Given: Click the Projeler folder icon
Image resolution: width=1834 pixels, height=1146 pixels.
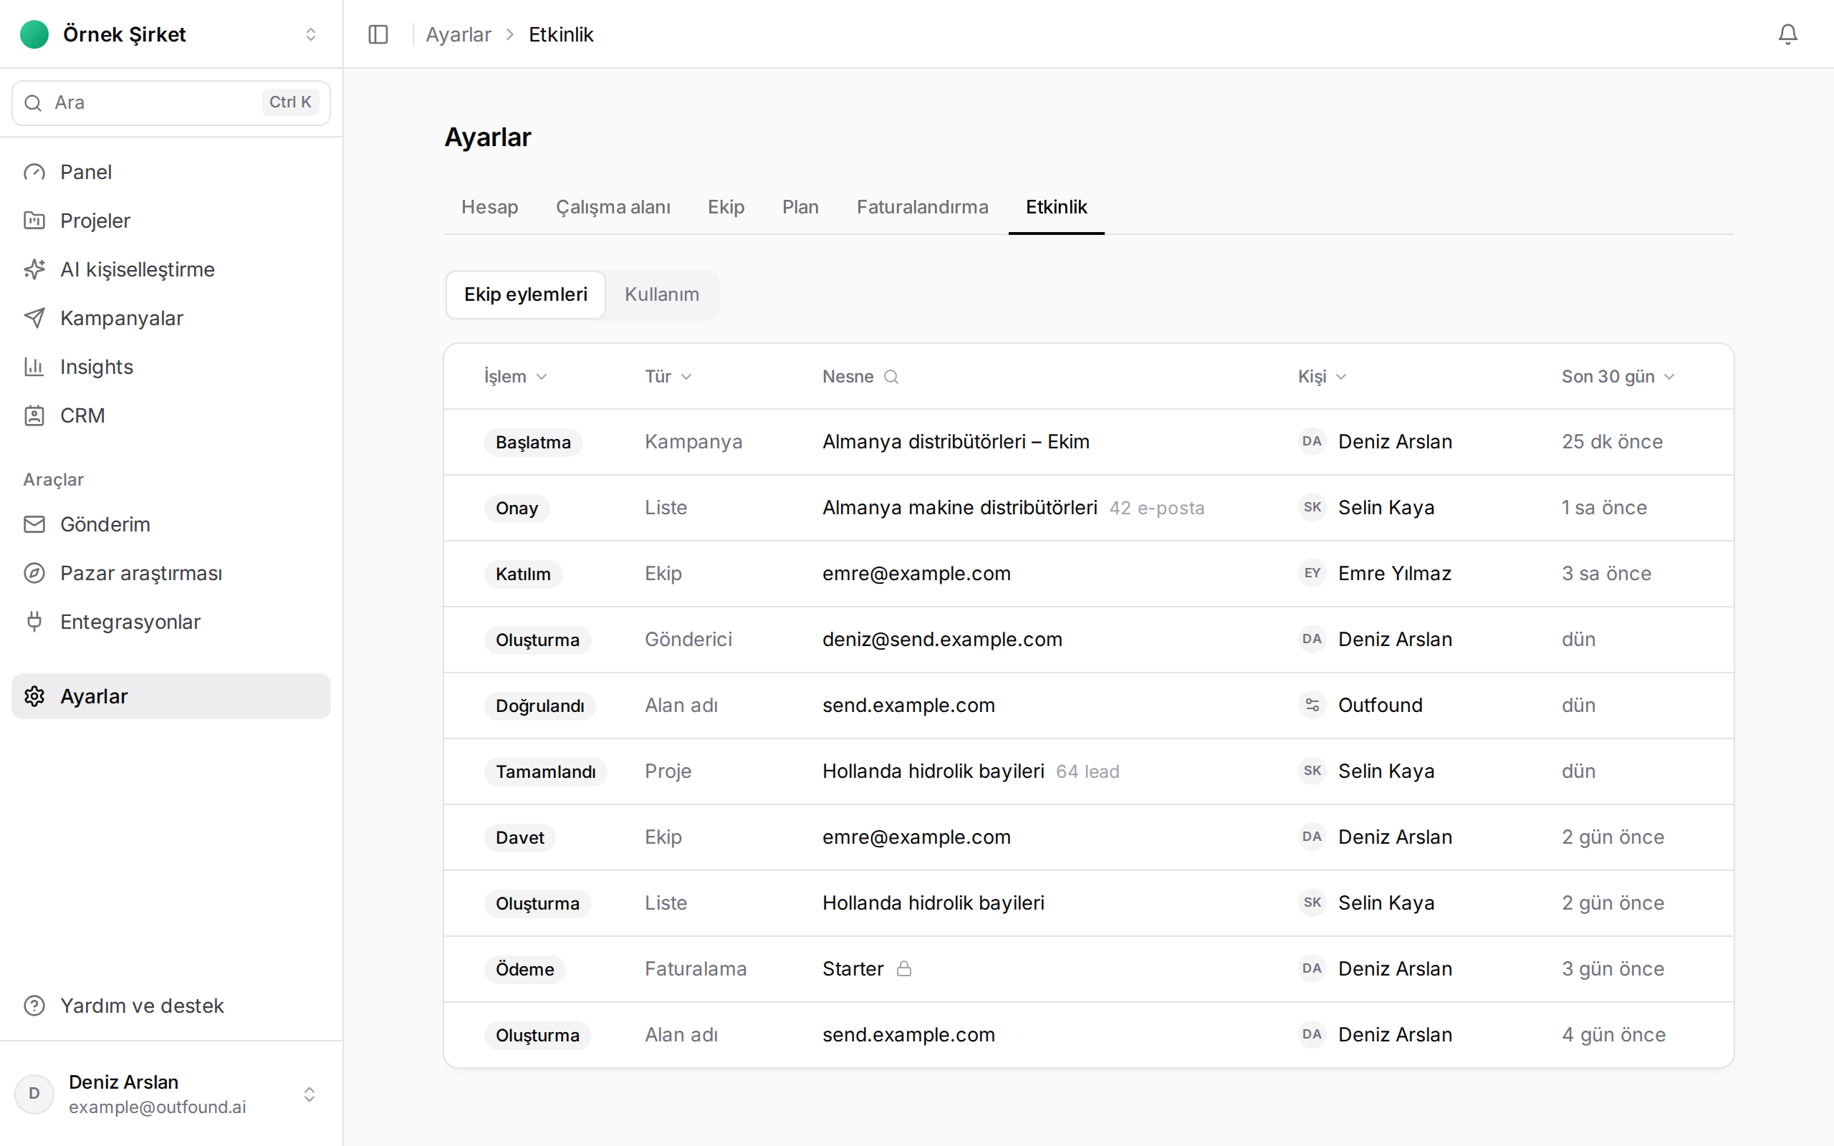Looking at the screenshot, I should click(34, 221).
